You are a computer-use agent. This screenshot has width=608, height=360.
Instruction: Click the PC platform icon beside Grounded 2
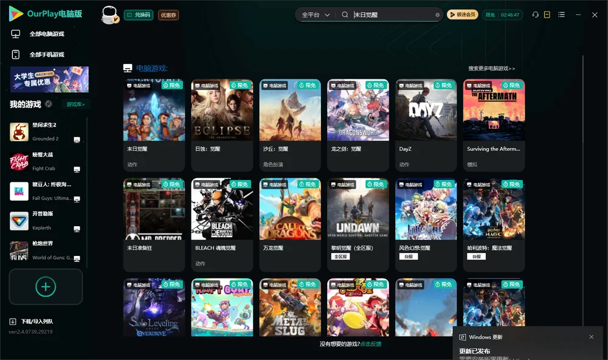tap(77, 140)
